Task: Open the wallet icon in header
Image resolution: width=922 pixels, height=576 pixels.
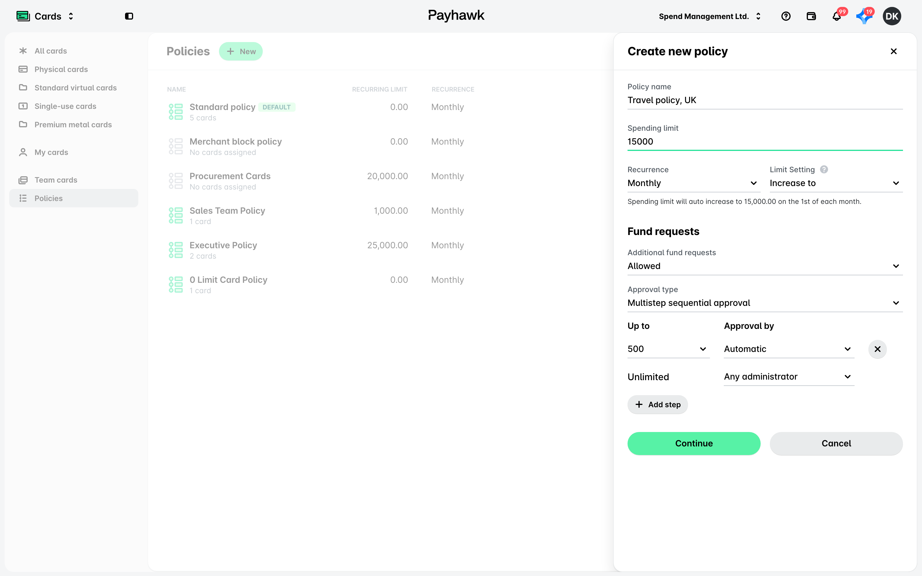Action: point(811,16)
